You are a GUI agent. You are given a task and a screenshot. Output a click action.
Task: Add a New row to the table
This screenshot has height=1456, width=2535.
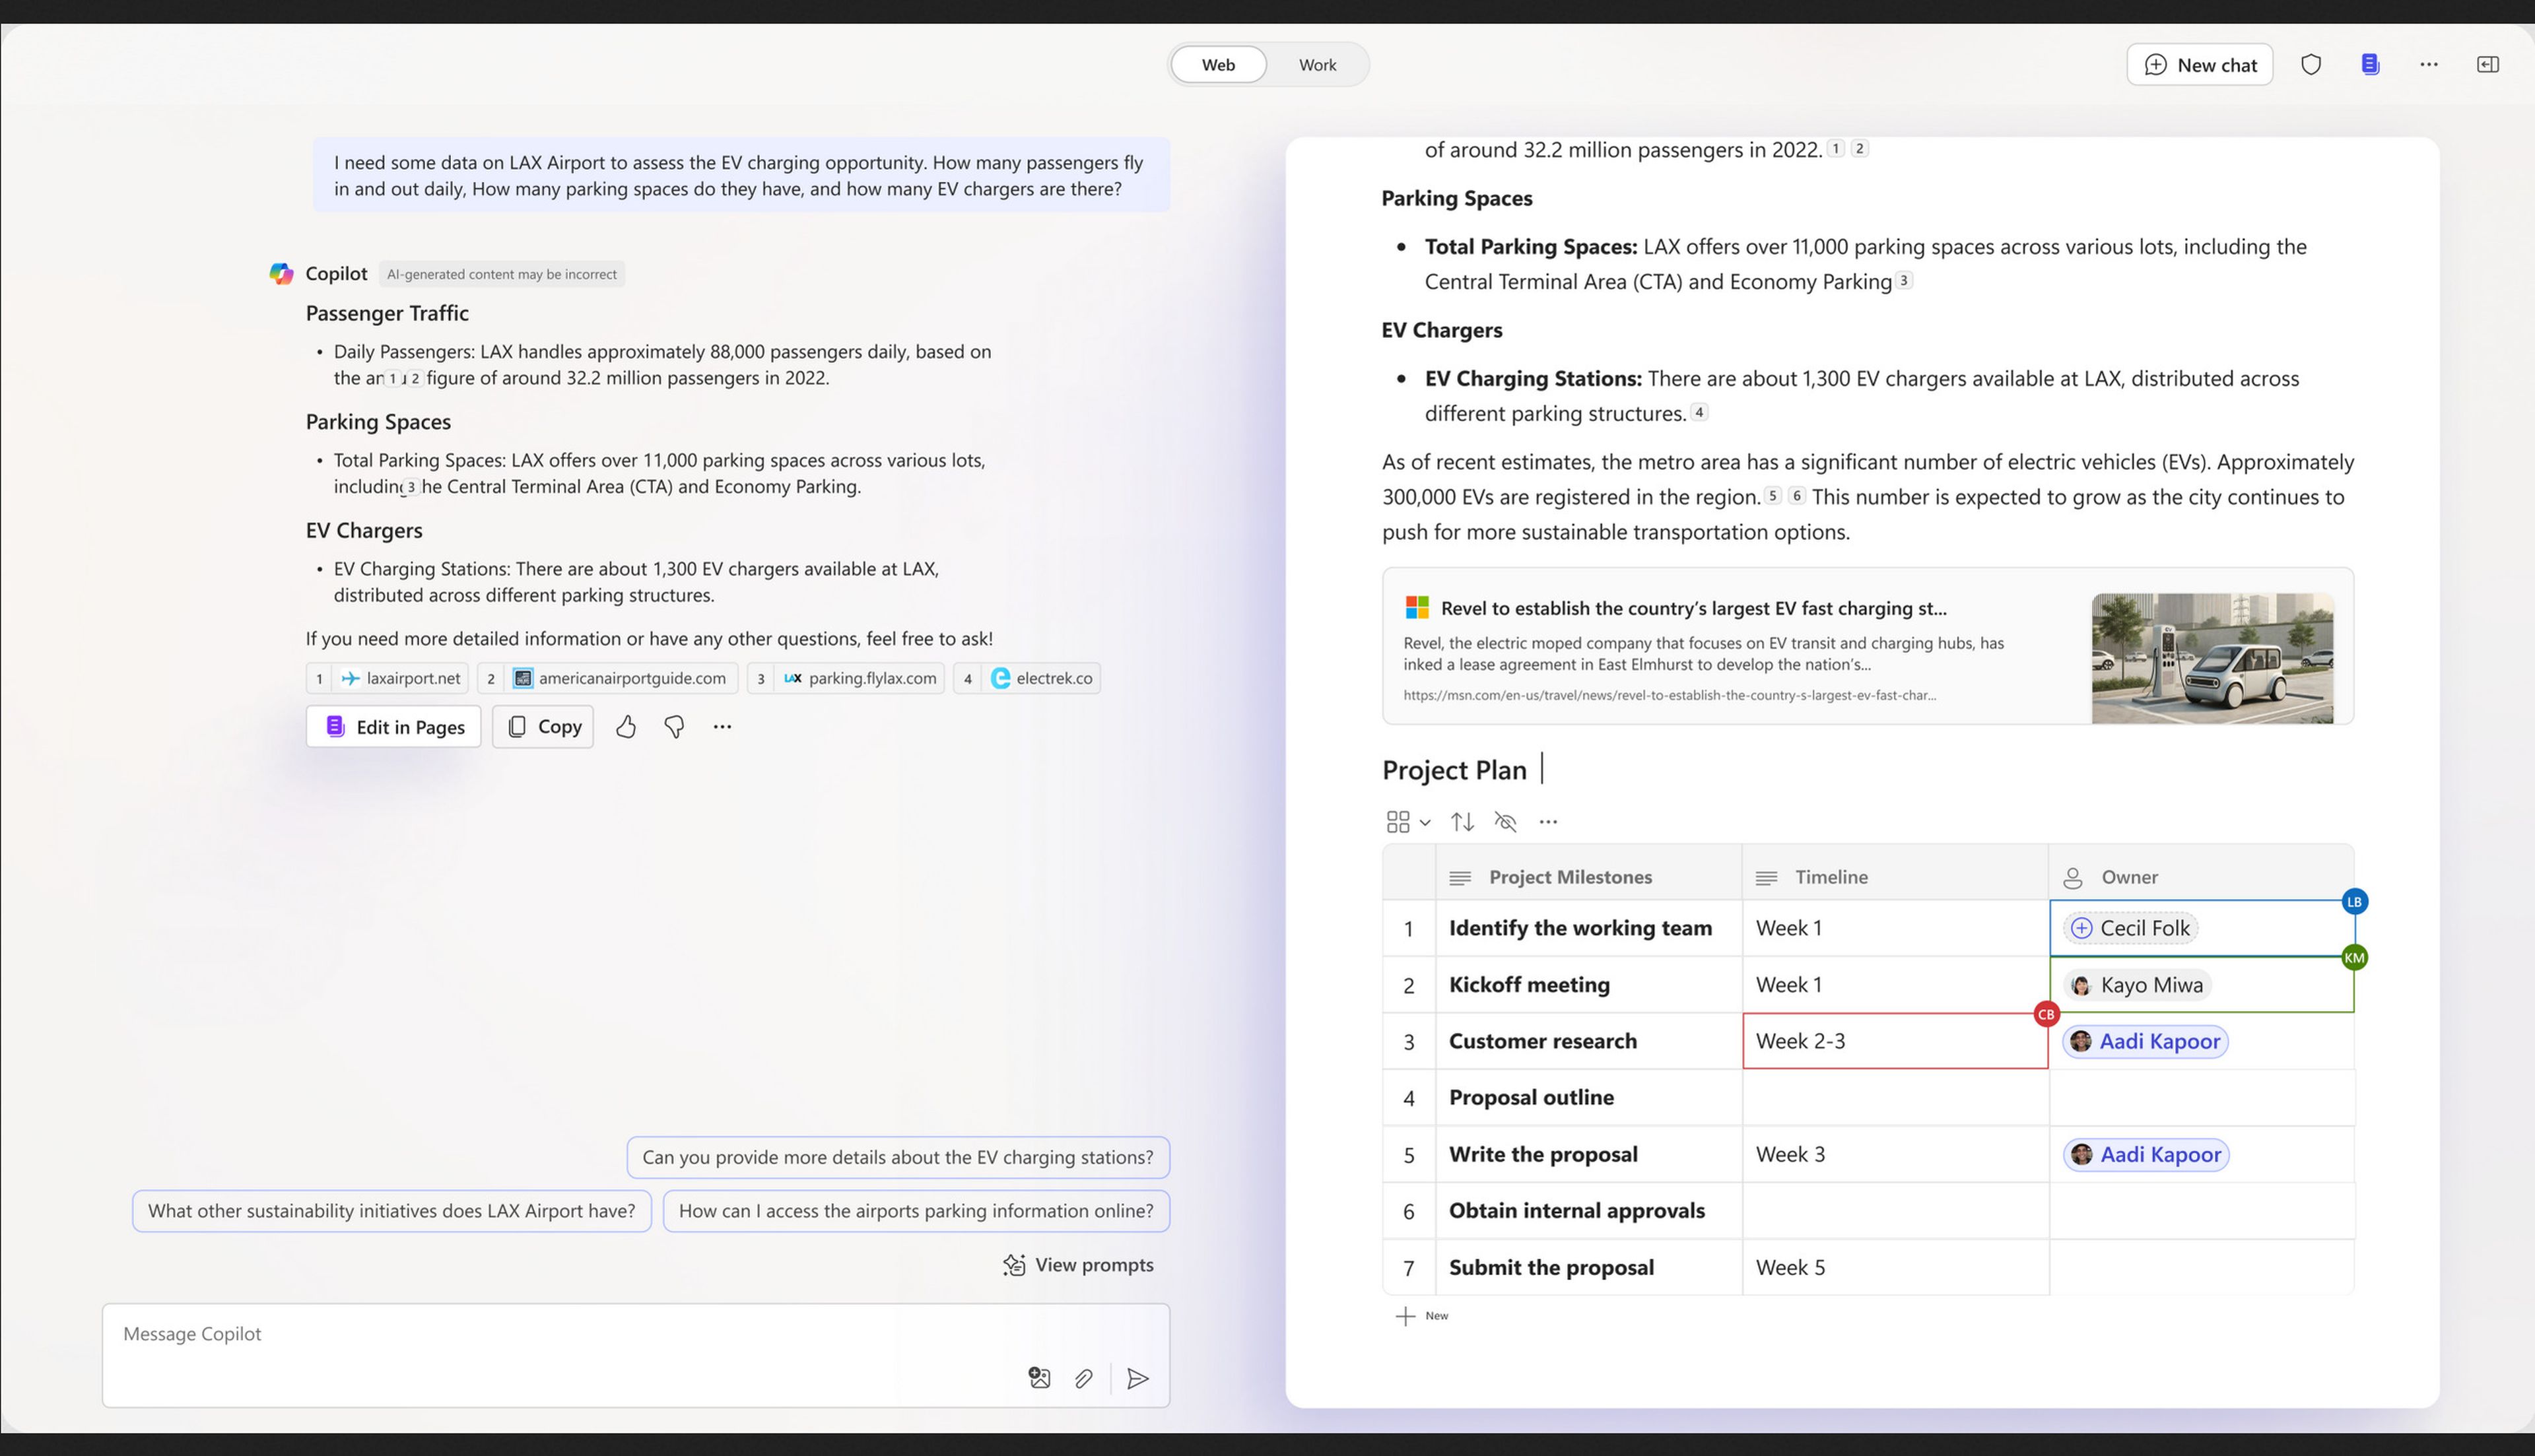click(1422, 1316)
